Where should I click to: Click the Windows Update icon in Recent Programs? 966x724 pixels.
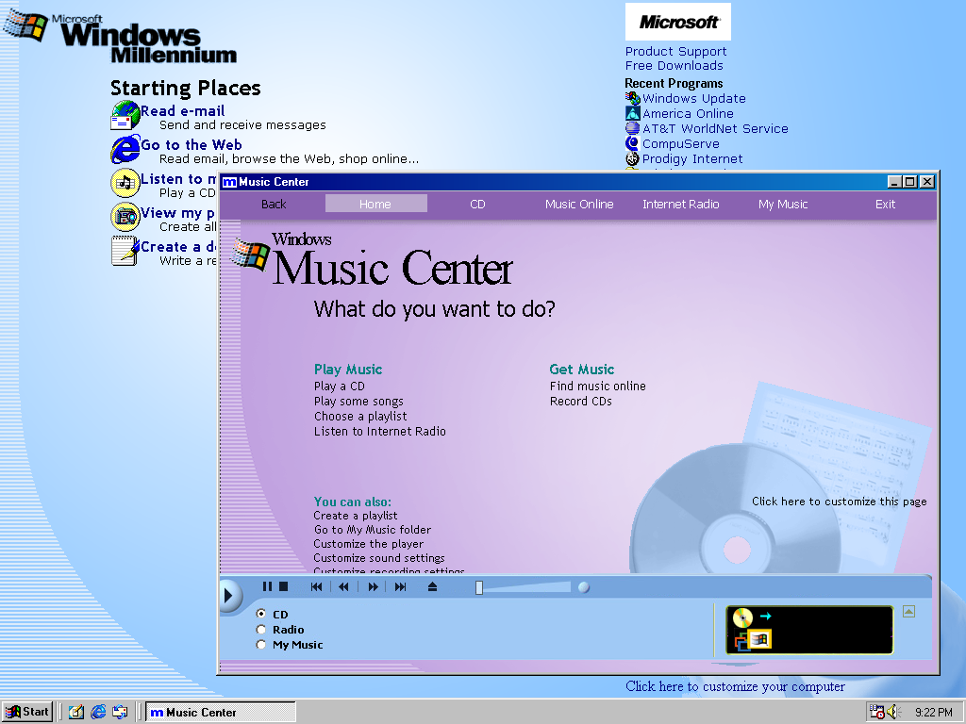(633, 98)
